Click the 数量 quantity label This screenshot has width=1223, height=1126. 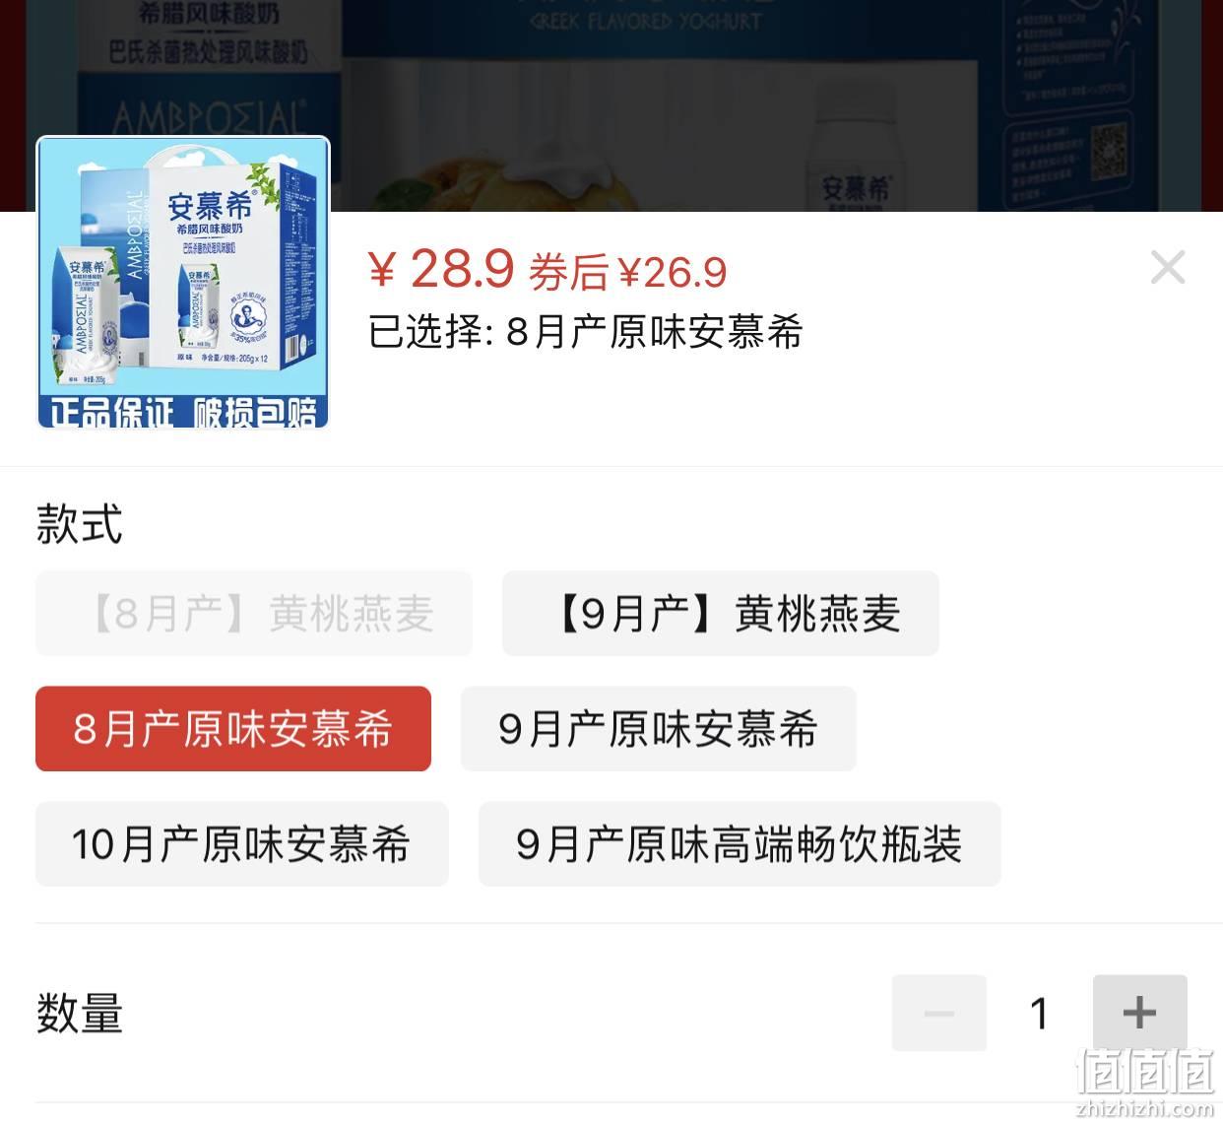80,1014
